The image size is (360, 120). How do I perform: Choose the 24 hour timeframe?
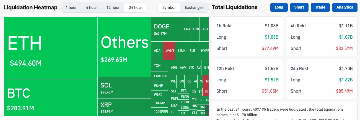(x=136, y=7)
